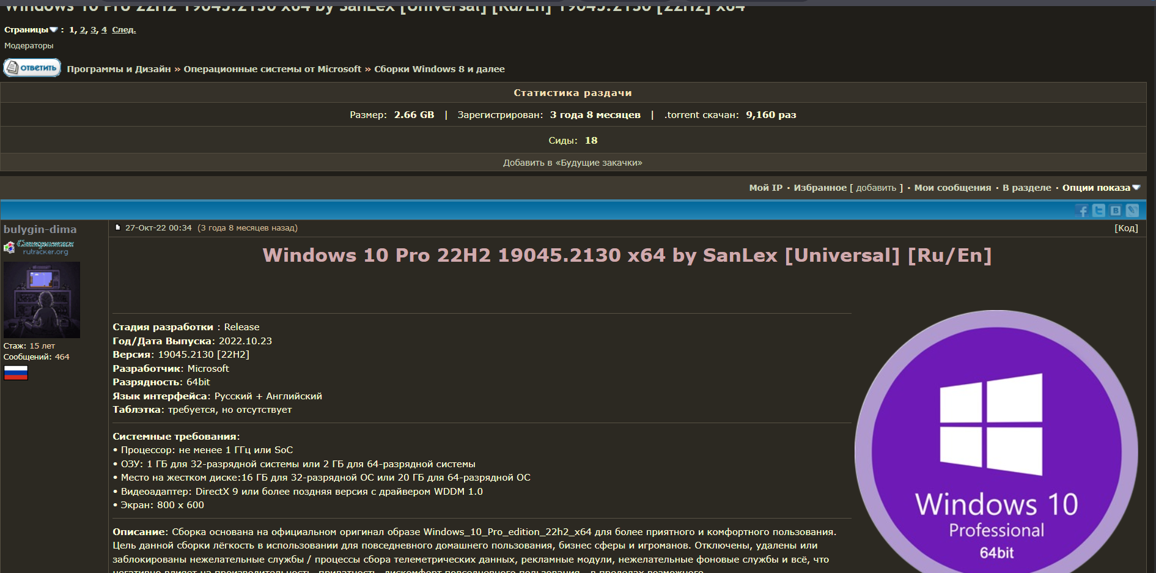
Task: Click the Модераторы label
Action: (x=29, y=45)
